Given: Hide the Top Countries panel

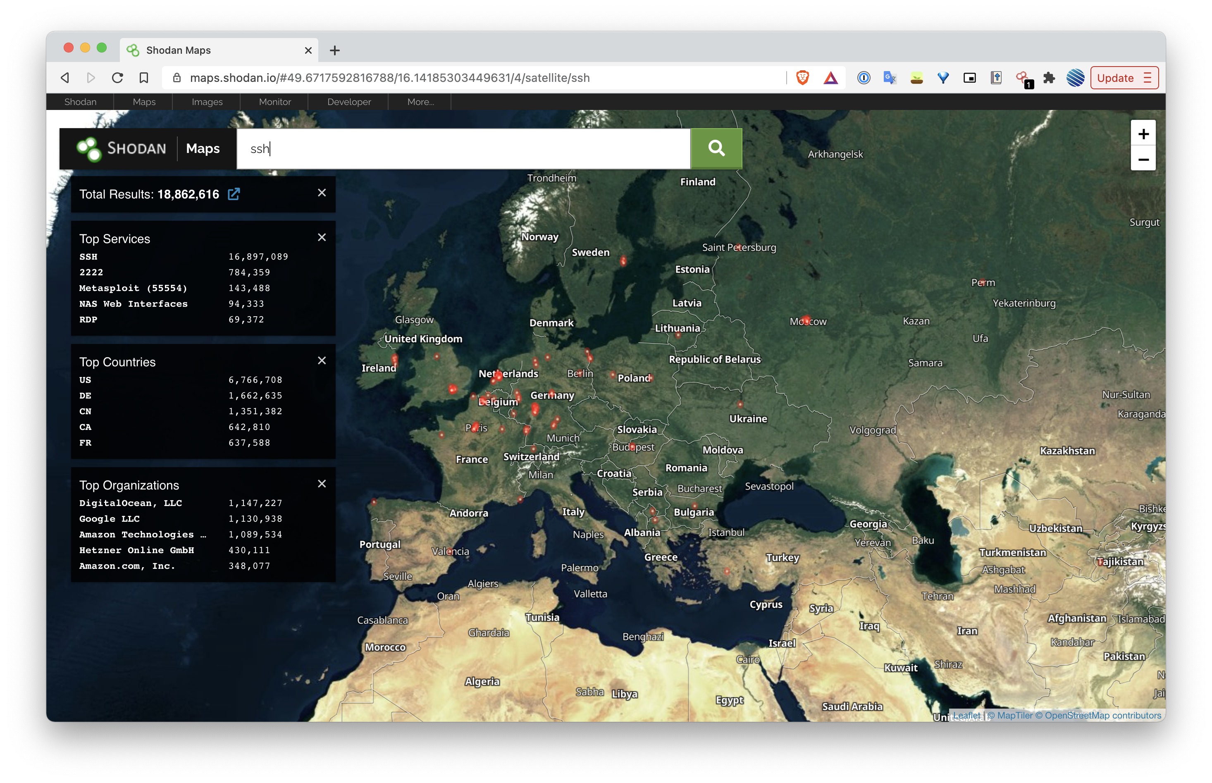Looking at the screenshot, I should [322, 360].
